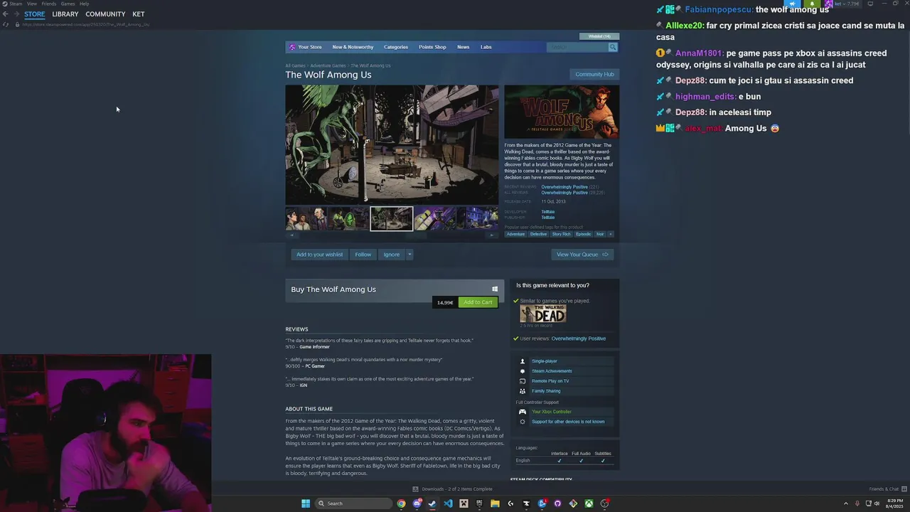Open the Help menu

(85, 4)
